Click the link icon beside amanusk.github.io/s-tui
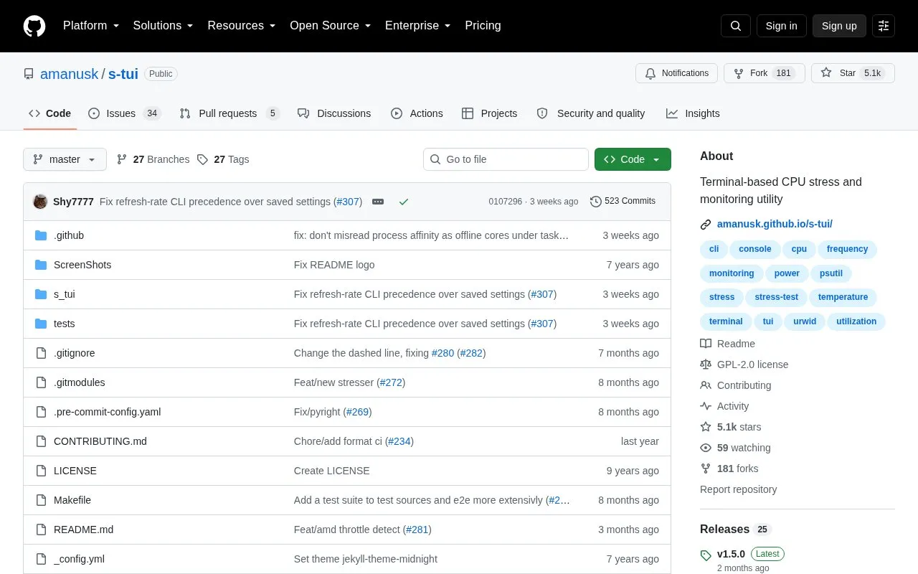This screenshot has width=918, height=574. click(x=706, y=225)
